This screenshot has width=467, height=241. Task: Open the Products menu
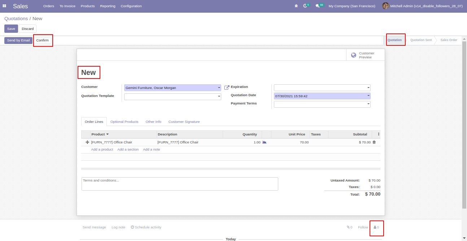(x=88, y=6)
